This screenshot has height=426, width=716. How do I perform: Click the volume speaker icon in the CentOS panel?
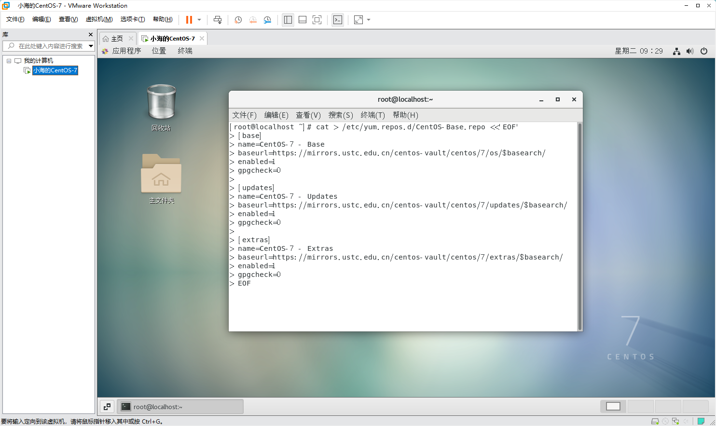690,51
